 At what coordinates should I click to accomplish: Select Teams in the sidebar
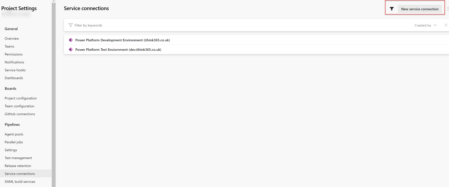10,46
